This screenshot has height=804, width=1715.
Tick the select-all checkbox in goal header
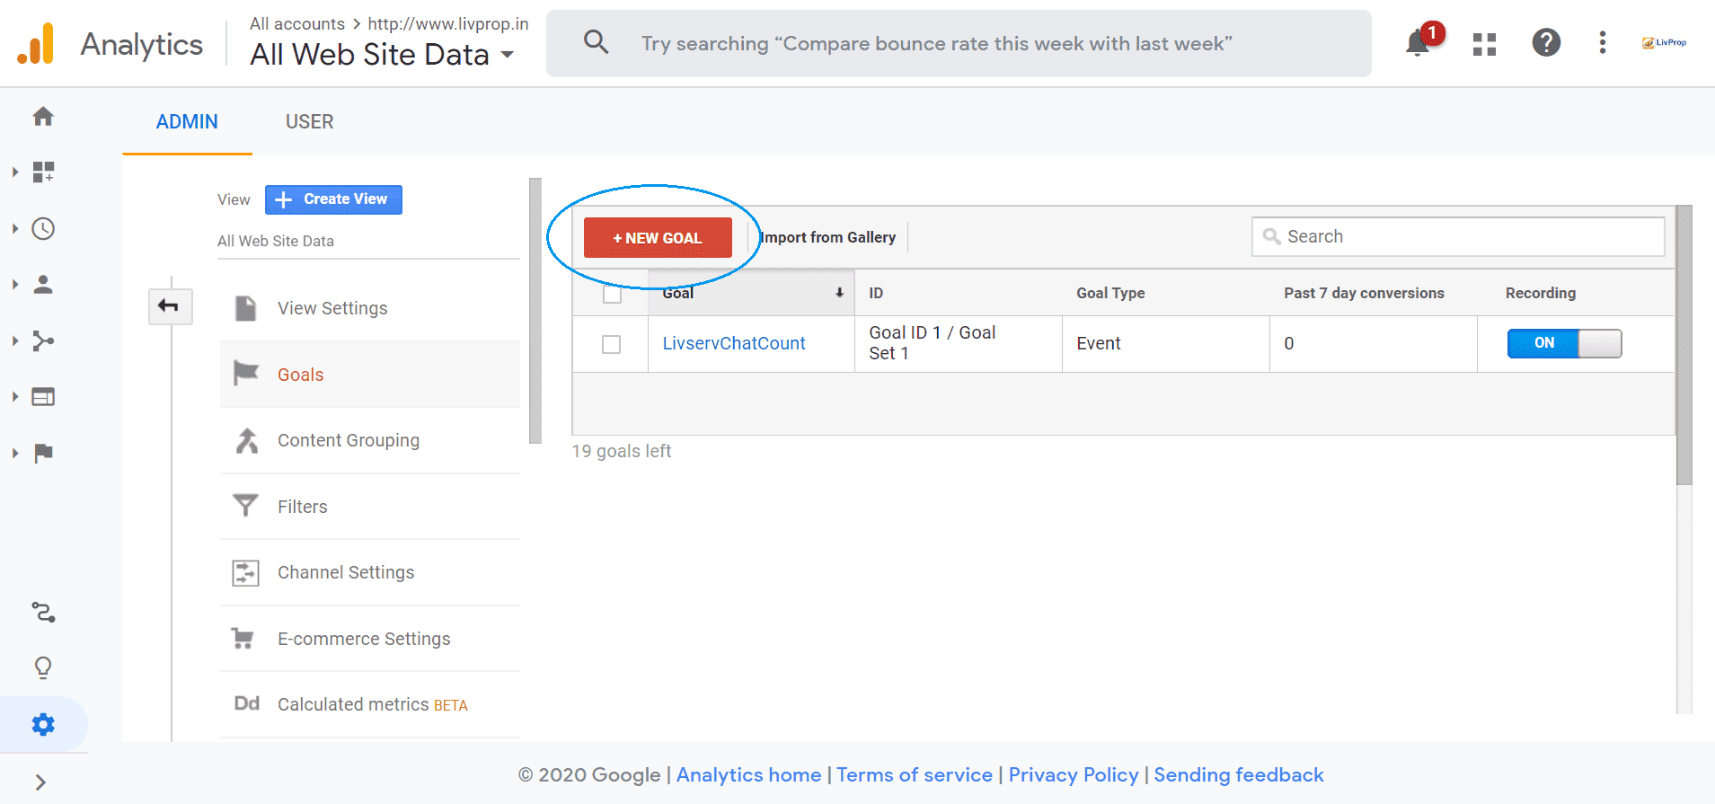612,294
